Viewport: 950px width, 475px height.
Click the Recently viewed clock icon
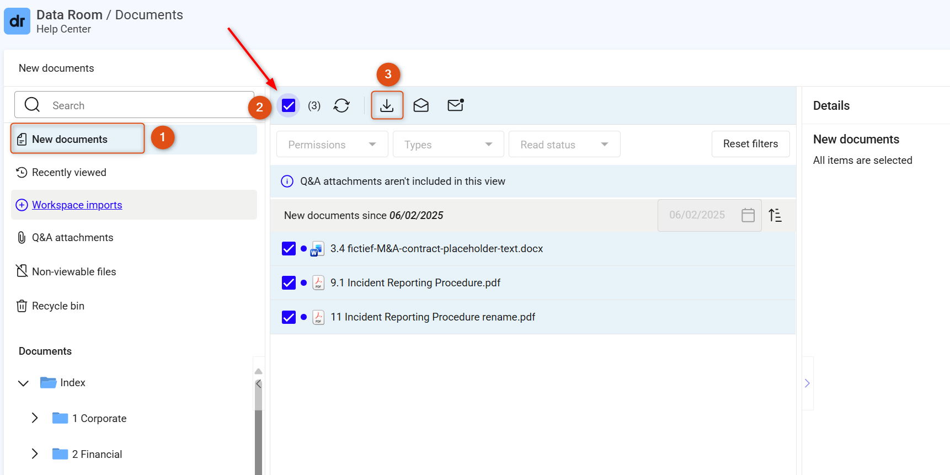click(22, 173)
